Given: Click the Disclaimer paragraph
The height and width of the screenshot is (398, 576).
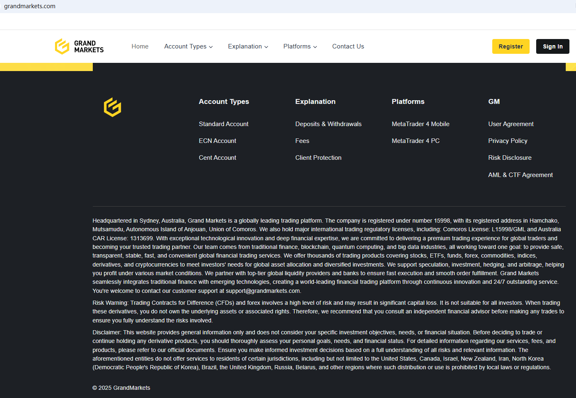Looking at the screenshot, I should coord(324,350).
